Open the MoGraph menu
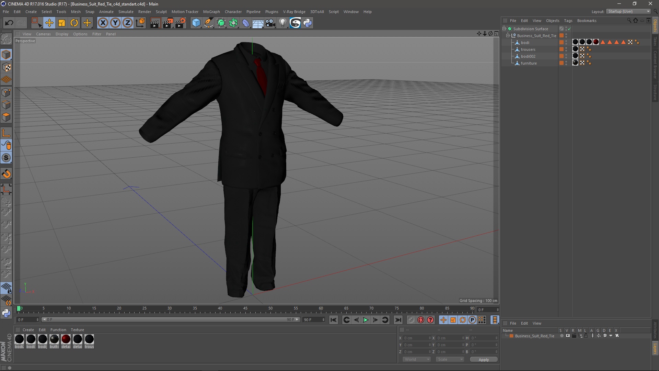This screenshot has width=659, height=371. click(211, 12)
